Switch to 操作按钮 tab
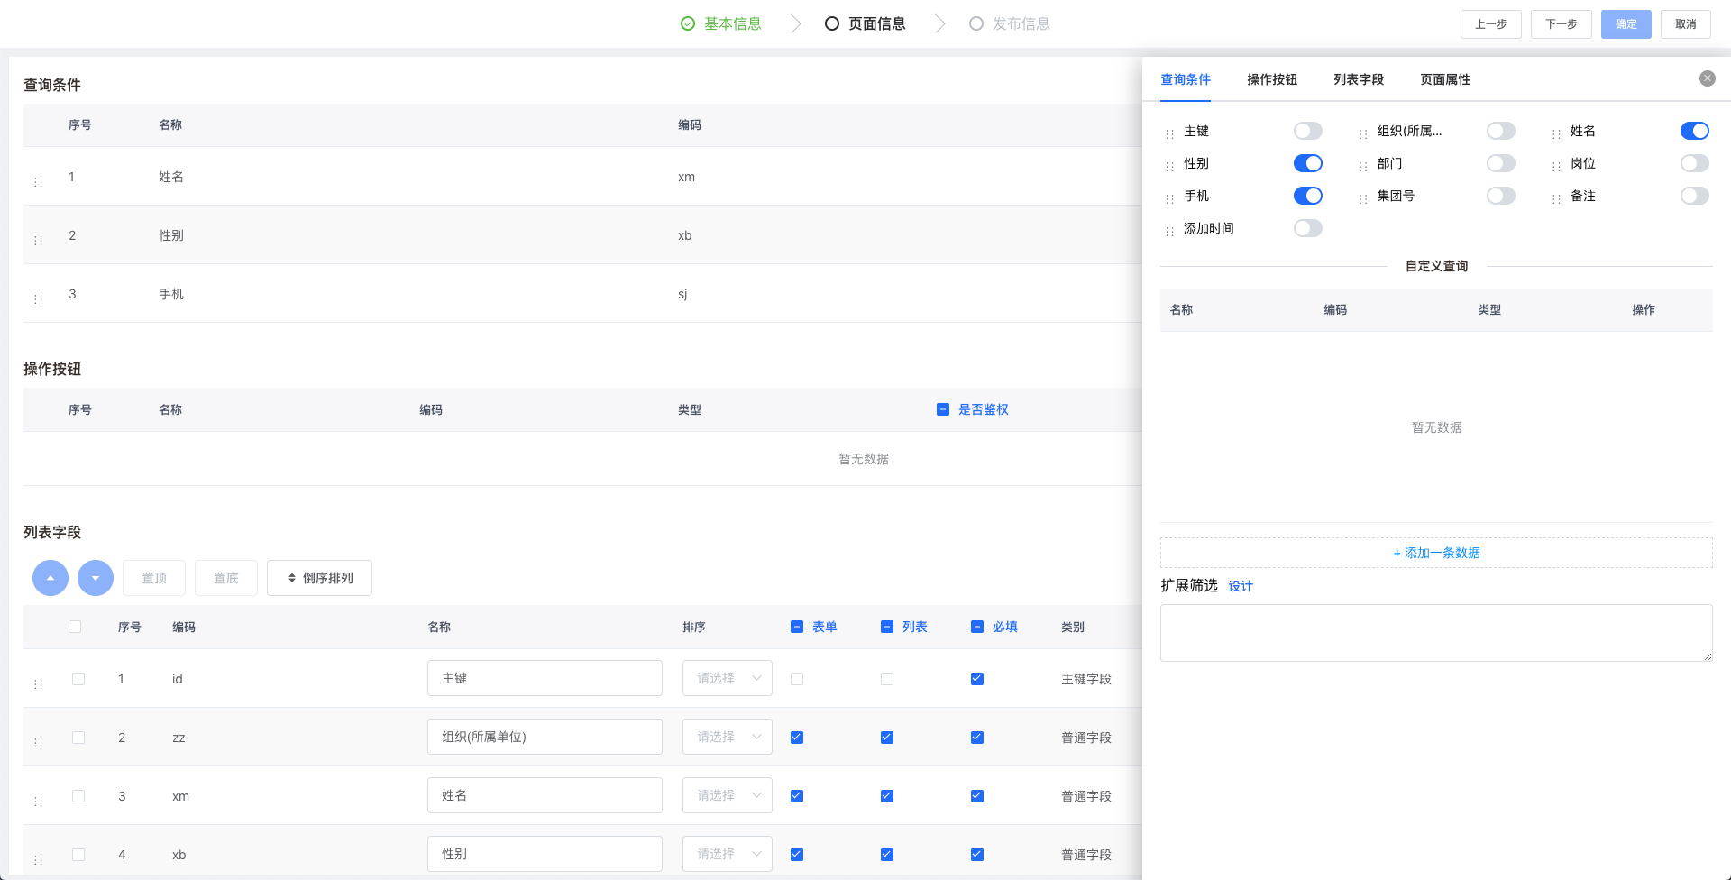This screenshot has height=880, width=1731. 1272,79
